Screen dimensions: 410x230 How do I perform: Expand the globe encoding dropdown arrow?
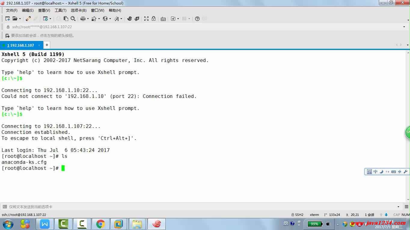[x=110, y=19]
